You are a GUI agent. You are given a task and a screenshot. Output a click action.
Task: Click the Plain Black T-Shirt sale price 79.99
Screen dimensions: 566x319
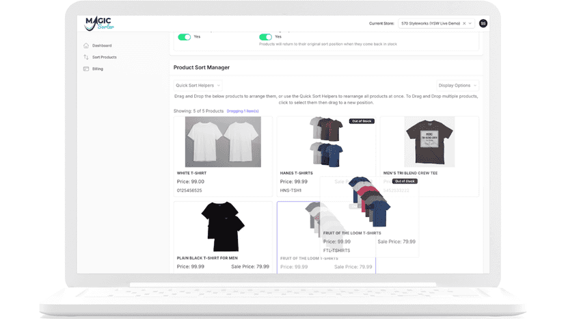click(250, 266)
